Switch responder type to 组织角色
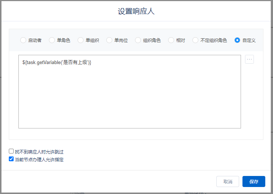This screenshot has width=273, height=194. [x=138, y=40]
